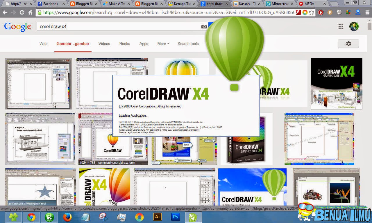The height and width of the screenshot is (223, 372).
Task: Open the search settings gear button
Action: pos(348,44)
